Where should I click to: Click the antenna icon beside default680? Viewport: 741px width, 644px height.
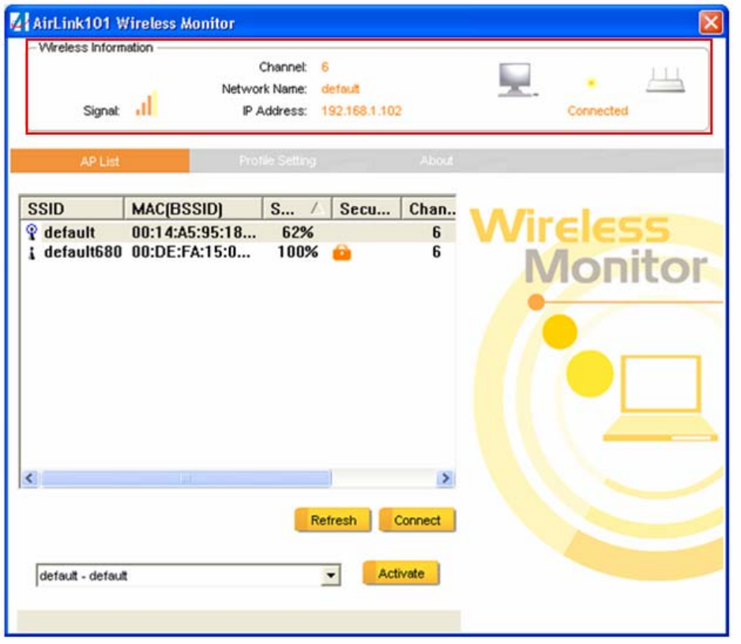32,253
